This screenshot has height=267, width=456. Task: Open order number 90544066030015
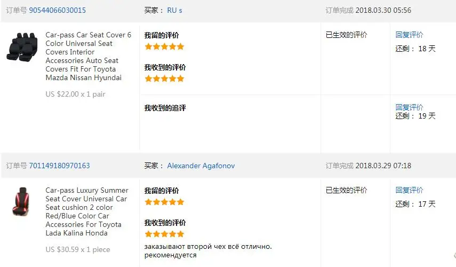point(57,11)
